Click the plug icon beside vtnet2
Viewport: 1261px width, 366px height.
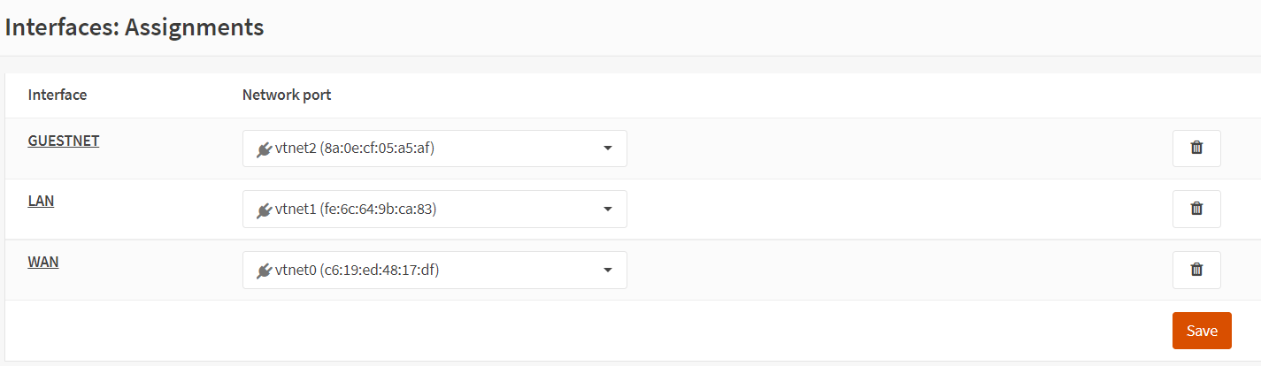point(264,149)
